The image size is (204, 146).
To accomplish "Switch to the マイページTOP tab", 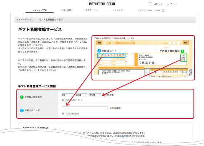I will [x=40, y=10].
